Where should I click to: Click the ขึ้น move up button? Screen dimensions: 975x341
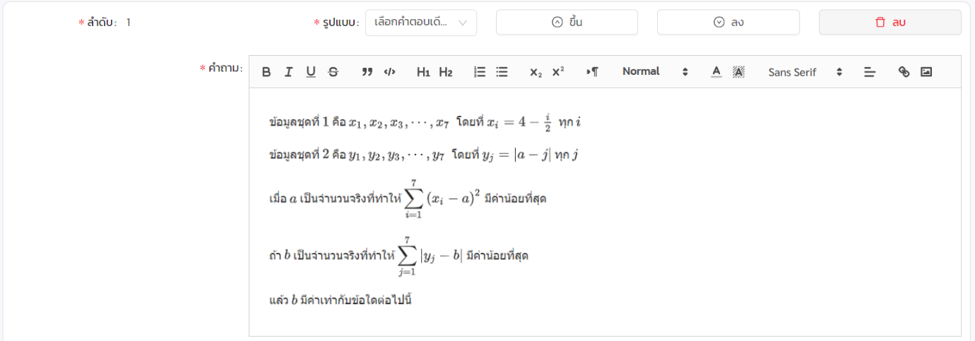click(567, 23)
